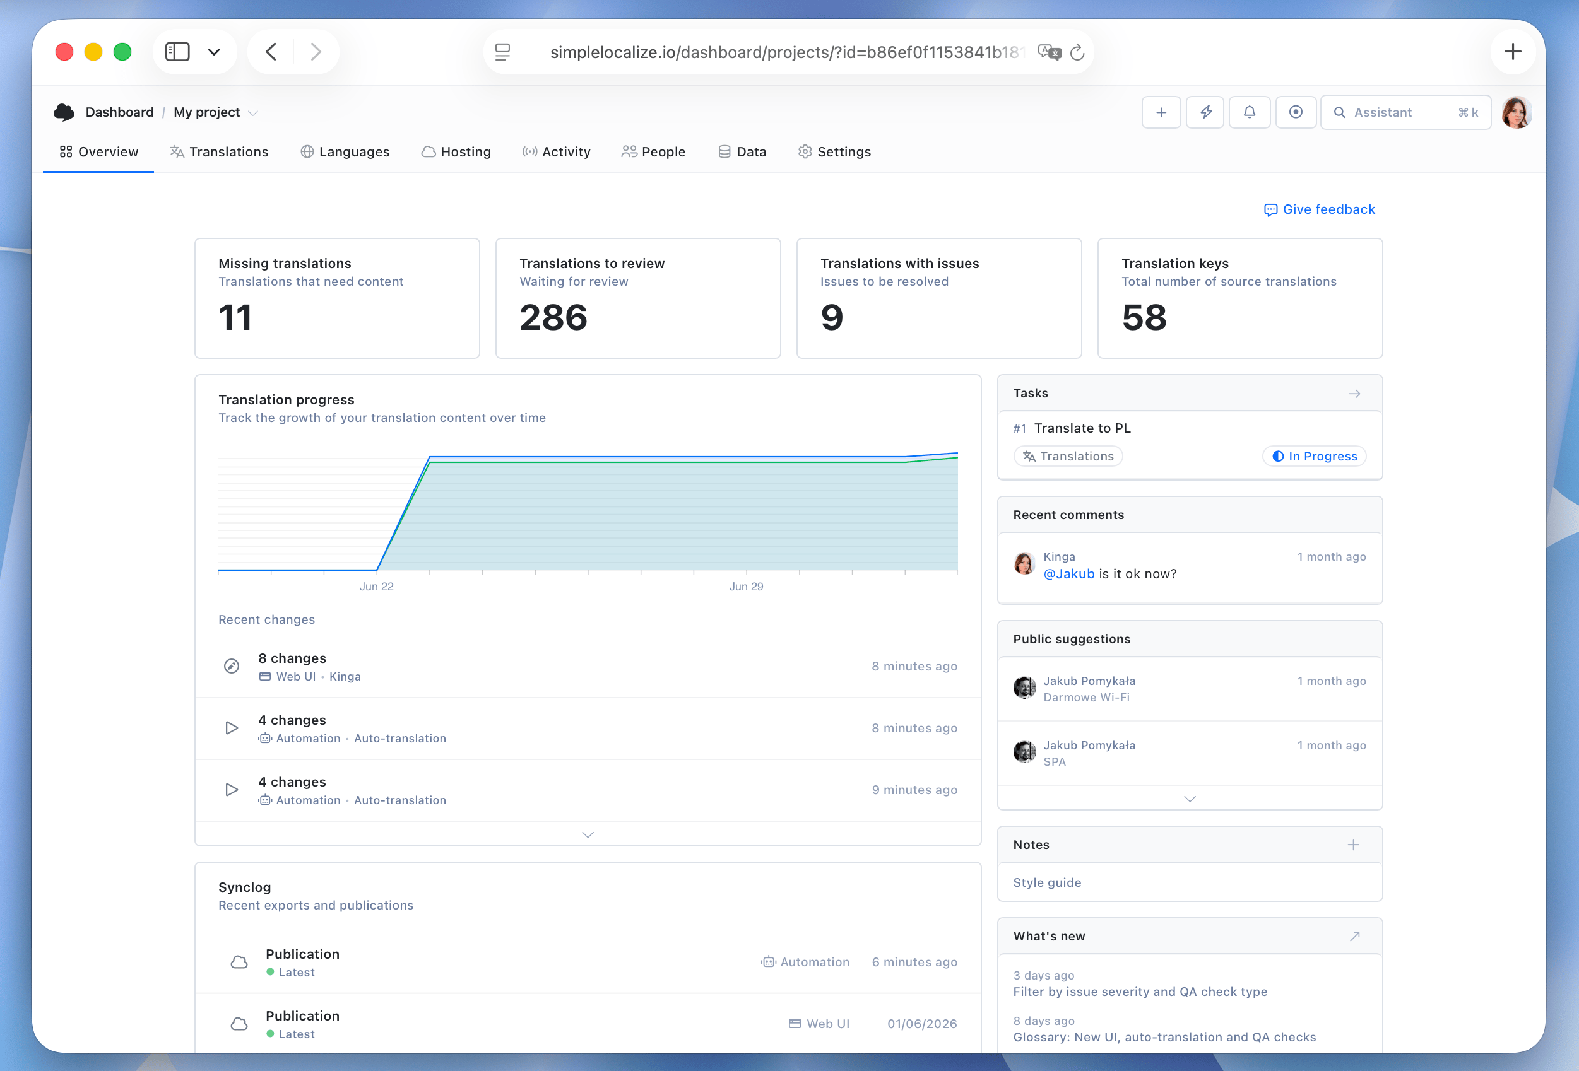The width and height of the screenshot is (1579, 1071).
Task: Click the In Progress status badge
Action: tap(1314, 457)
